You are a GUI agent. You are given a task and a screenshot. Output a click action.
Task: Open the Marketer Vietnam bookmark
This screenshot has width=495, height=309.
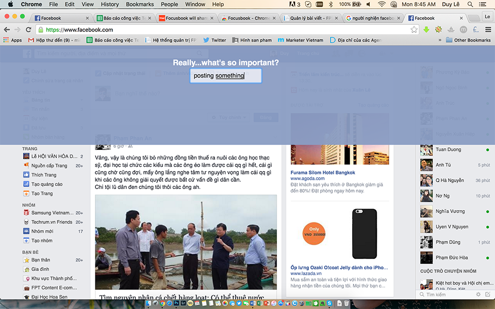[301, 40]
